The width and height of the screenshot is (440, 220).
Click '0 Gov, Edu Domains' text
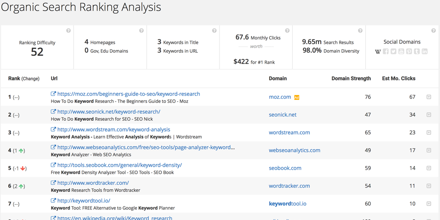click(x=106, y=51)
